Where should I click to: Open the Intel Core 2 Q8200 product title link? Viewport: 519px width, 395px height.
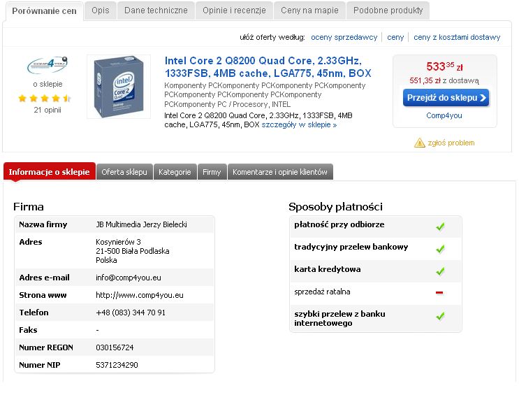[268, 67]
